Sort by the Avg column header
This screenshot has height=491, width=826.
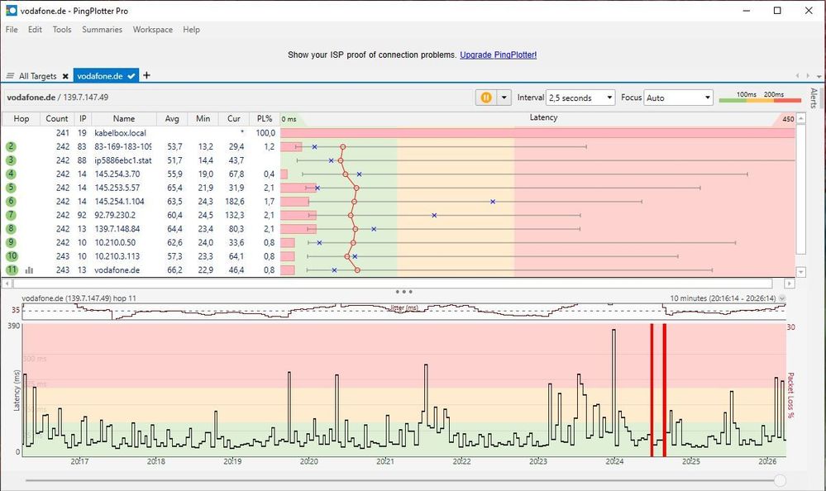coord(172,118)
